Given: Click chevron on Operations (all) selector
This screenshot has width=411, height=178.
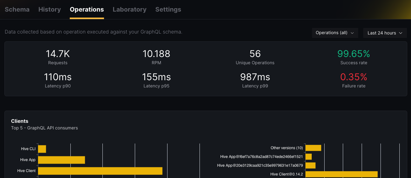Looking at the screenshot, I should tap(352, 33).
